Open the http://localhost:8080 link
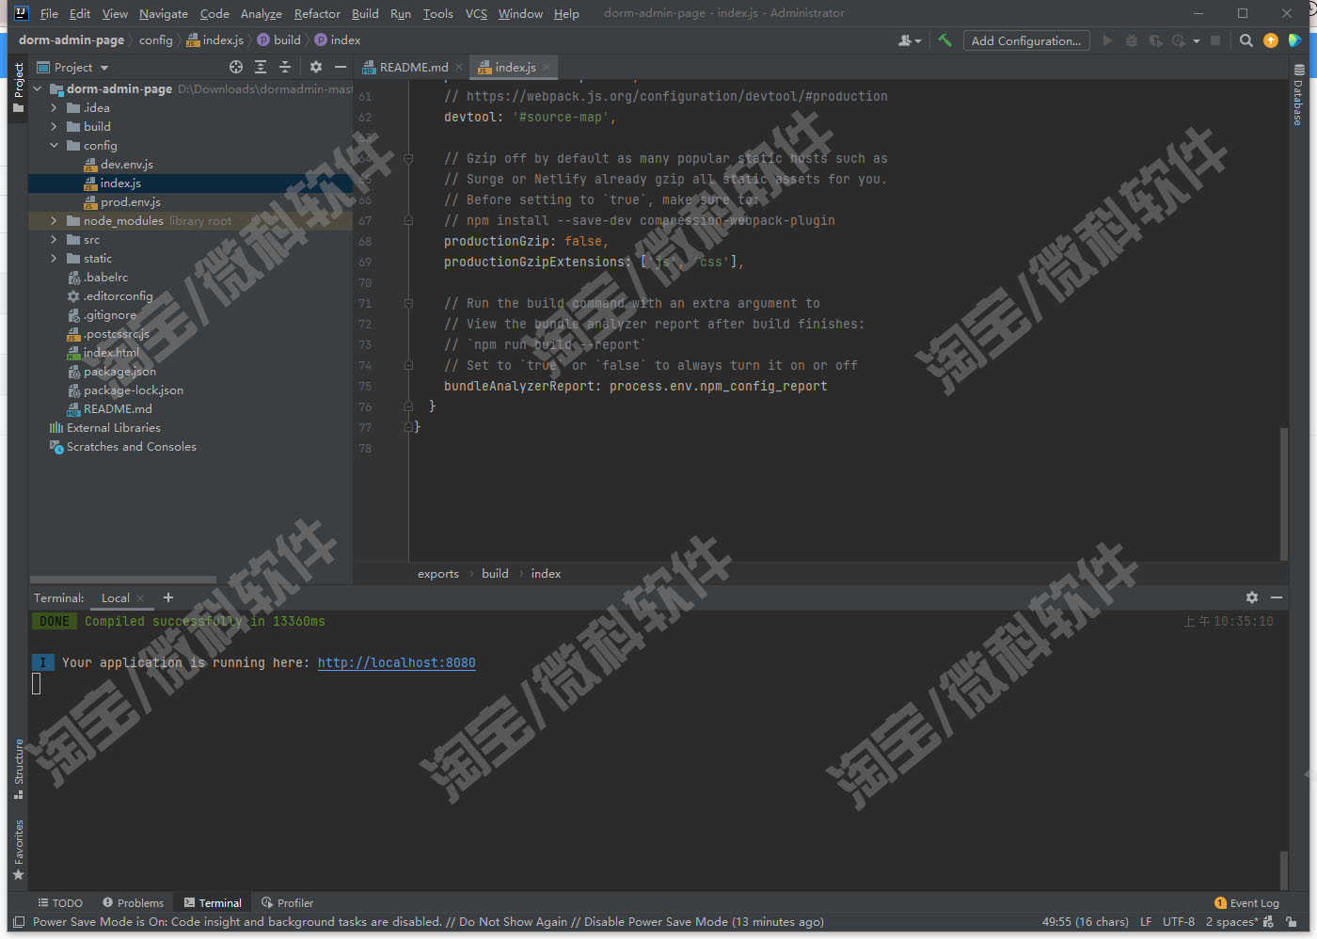This screenshot has width=1317, height=939. pyautogui.click(x=396, y=662)
